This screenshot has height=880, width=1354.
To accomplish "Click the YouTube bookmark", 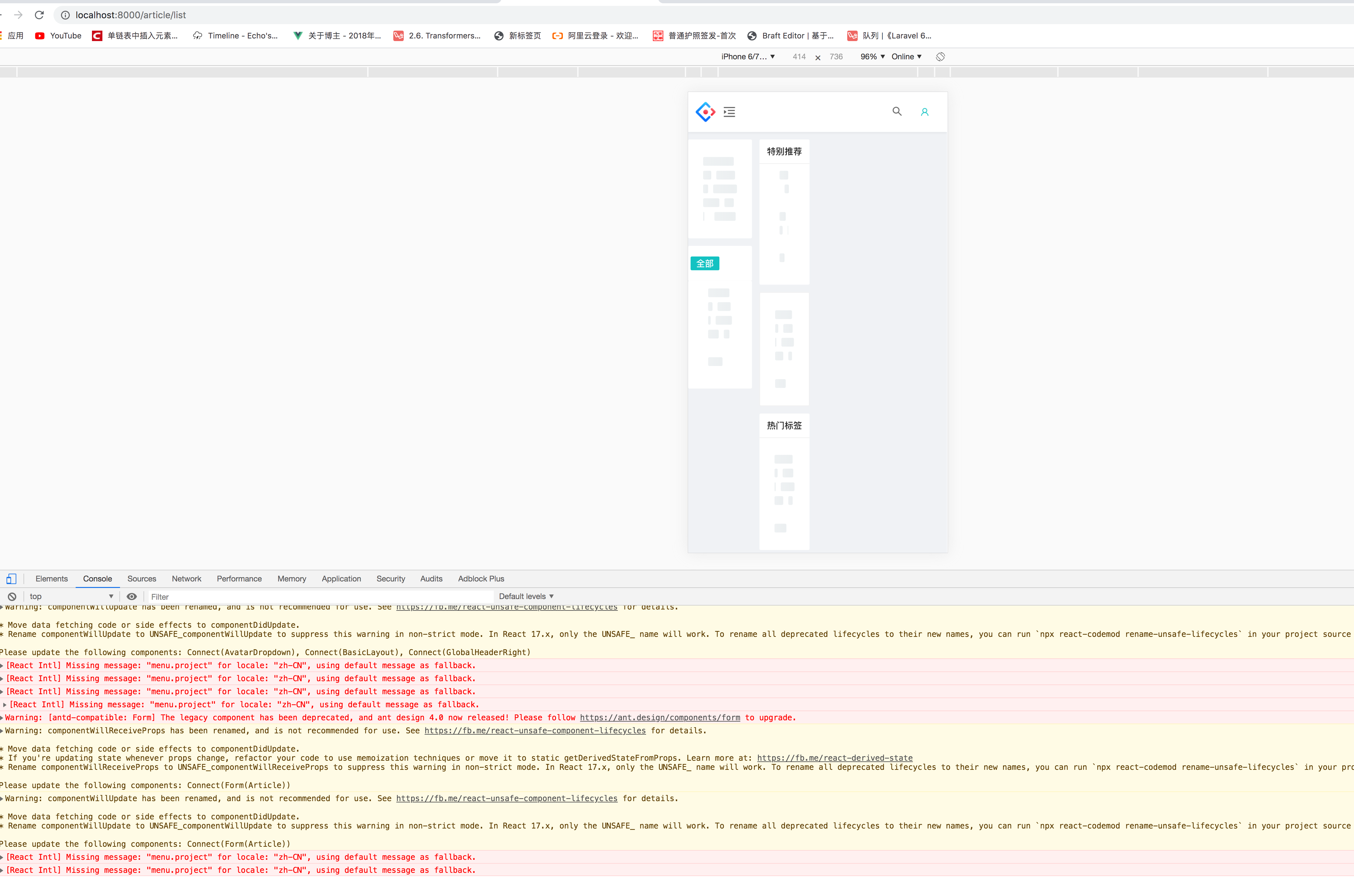I will coord(59,36).
